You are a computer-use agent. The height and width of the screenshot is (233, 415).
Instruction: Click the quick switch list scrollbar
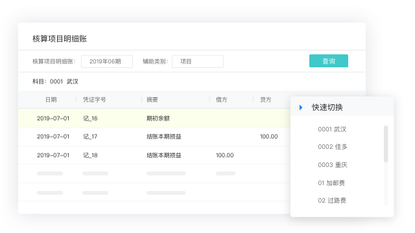click(x=386, y=144)
